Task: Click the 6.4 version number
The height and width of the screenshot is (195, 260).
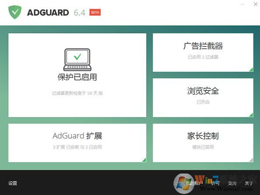Action: [80, 13]
